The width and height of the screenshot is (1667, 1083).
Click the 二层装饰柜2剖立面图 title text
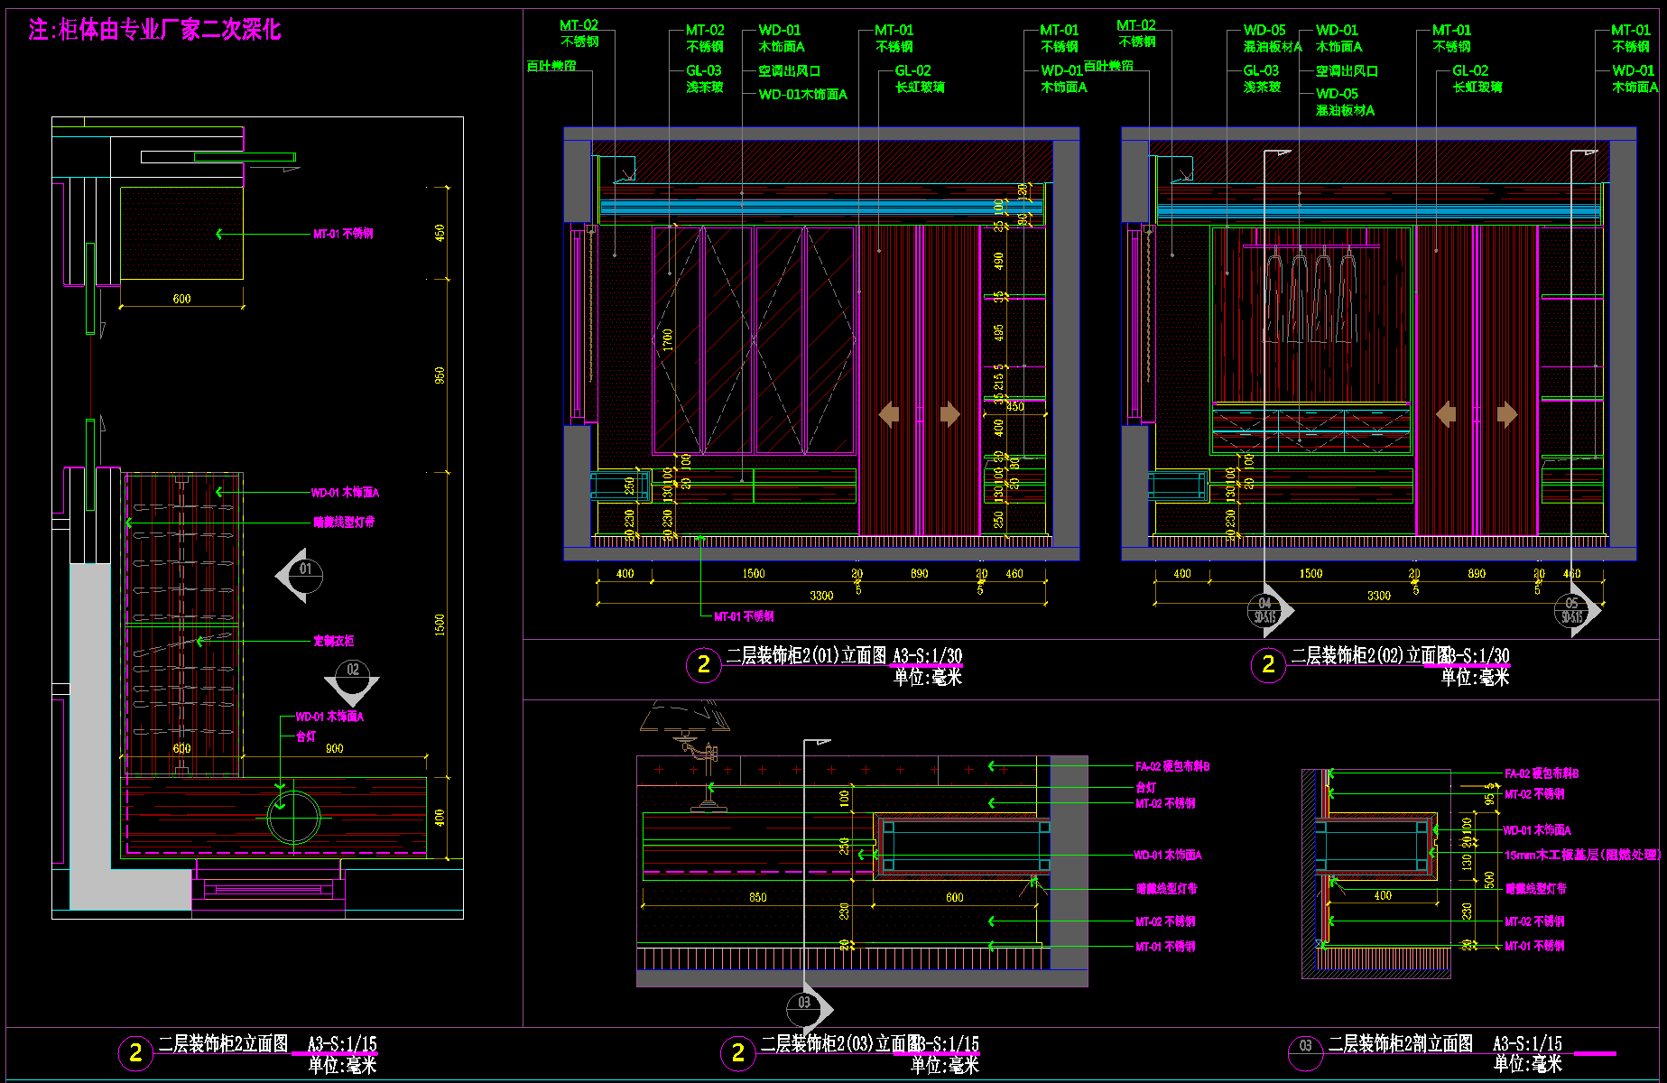tap(1400, 1044)
